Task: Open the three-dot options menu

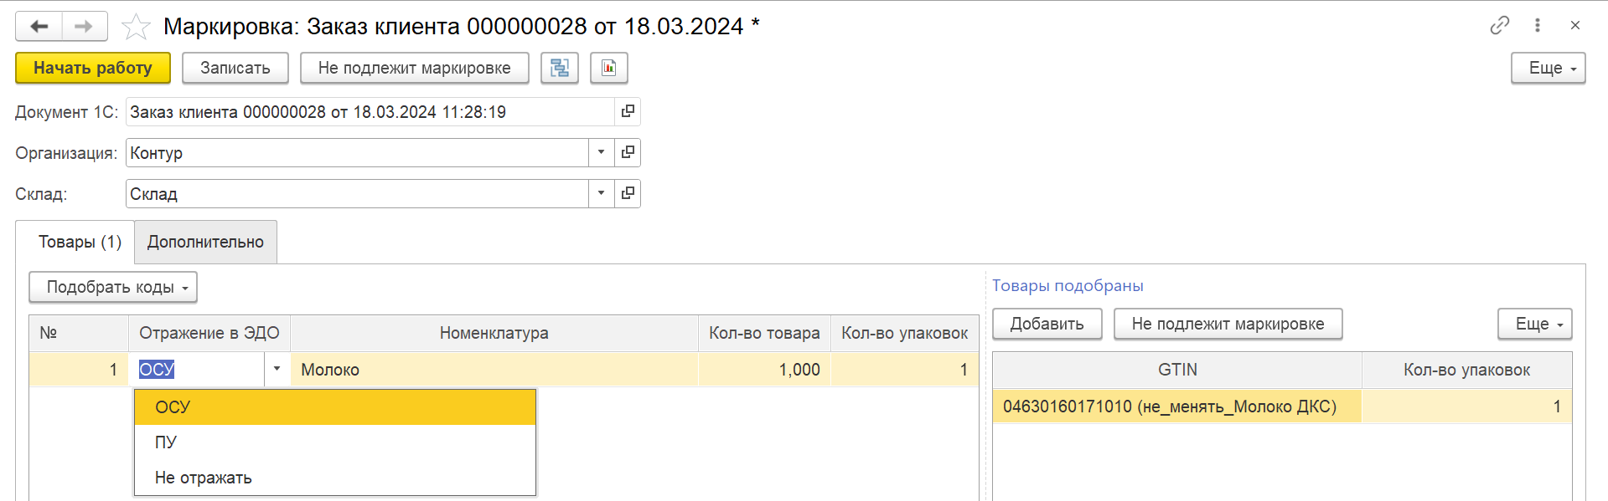Action: coord(1538,25)
